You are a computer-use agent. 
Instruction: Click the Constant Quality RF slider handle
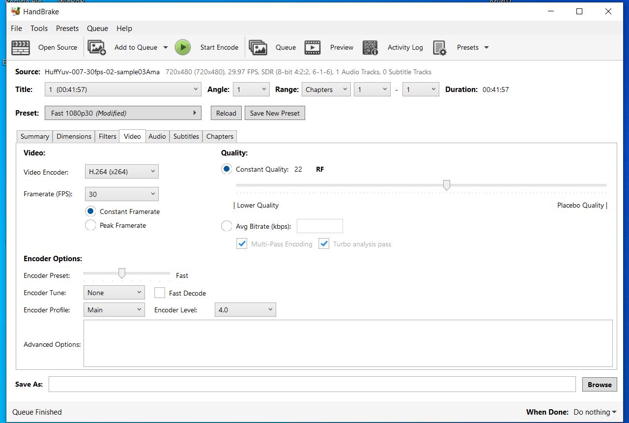click(x=446, y=185)
